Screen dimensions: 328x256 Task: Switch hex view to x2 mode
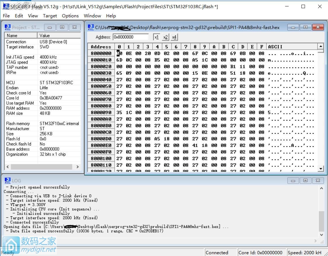(x=165, y=37)
